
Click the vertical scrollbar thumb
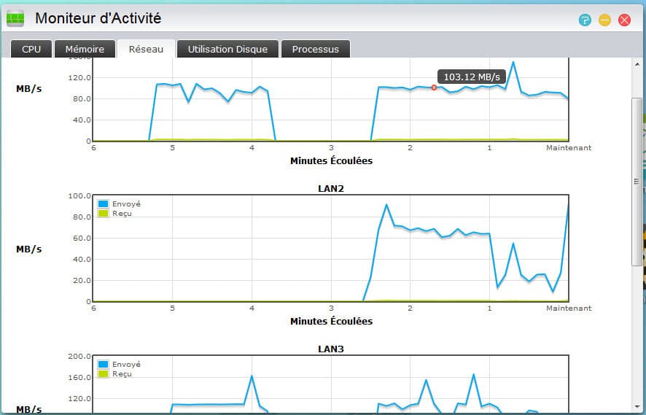tap(637, 182)
